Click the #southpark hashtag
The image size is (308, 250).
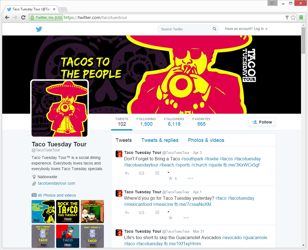(192, 159)
